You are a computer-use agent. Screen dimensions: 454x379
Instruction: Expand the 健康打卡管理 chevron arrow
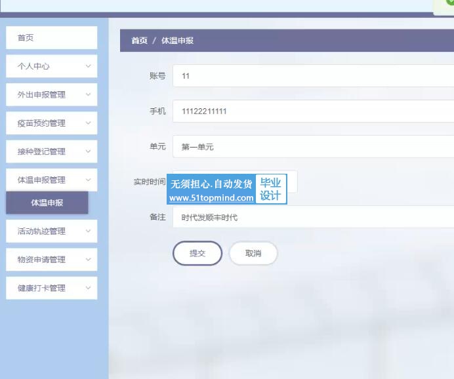tap(89, 288)
